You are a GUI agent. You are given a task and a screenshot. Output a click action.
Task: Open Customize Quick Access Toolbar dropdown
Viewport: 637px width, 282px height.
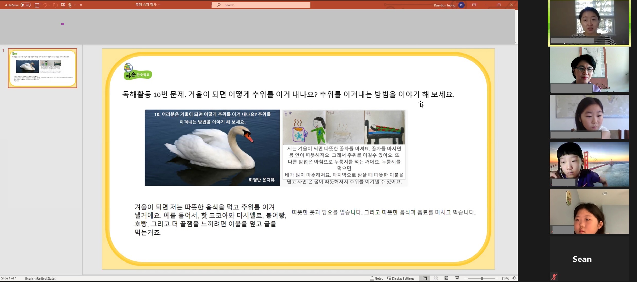(x=81, y=5)
